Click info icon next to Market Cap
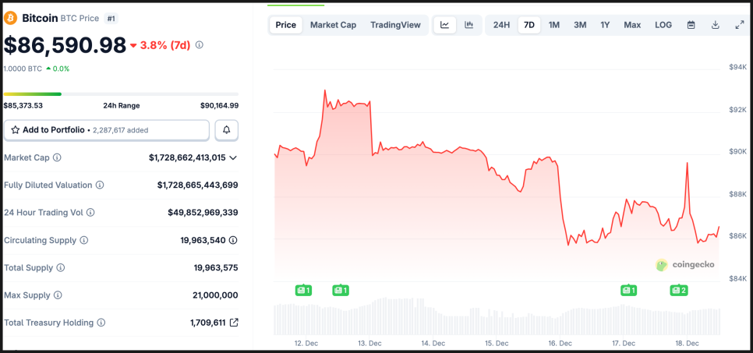This screenshot has height=353, width=753. [x=57, y=157]
